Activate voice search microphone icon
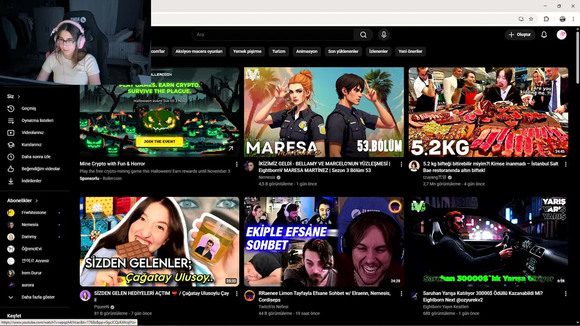Screen dimensions: 580x326 pyautogui.click(x=384, y=35)
